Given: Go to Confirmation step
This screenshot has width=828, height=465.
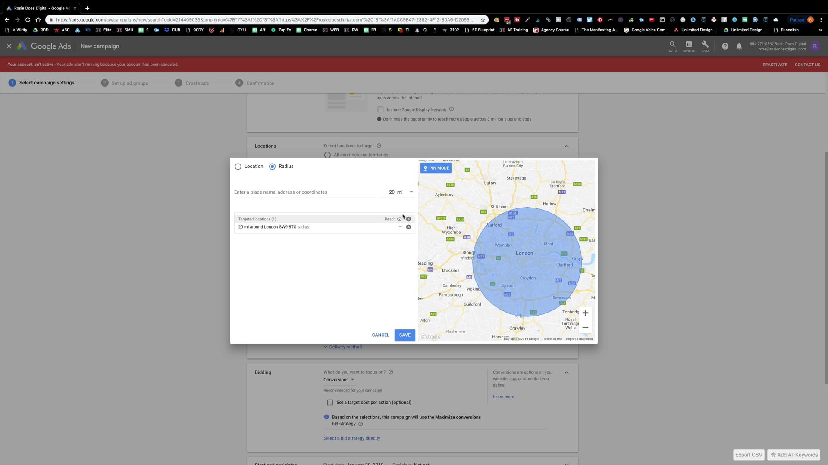Looking at the screenshot, I should pyautogui.click(x=255, y=83).
